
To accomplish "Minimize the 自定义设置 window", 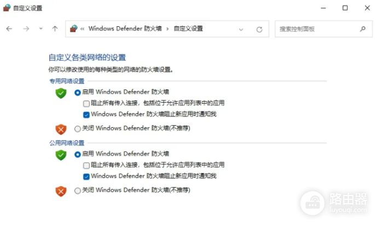I will click(x=323, y=8).
